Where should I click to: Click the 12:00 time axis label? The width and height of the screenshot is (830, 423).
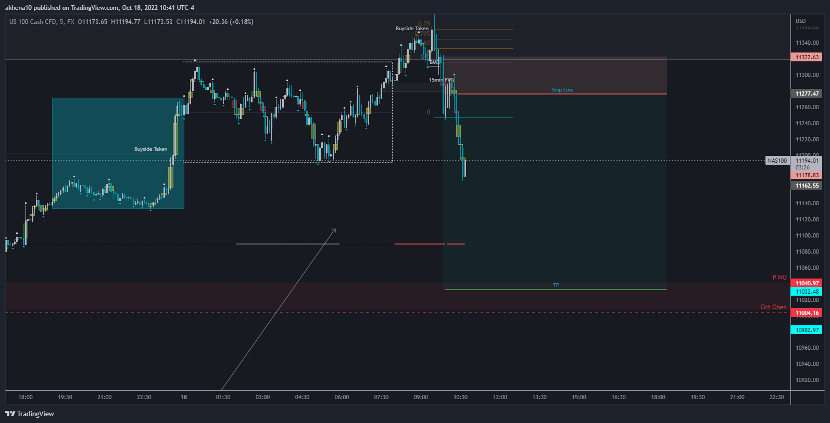click(x=500, y=397)
